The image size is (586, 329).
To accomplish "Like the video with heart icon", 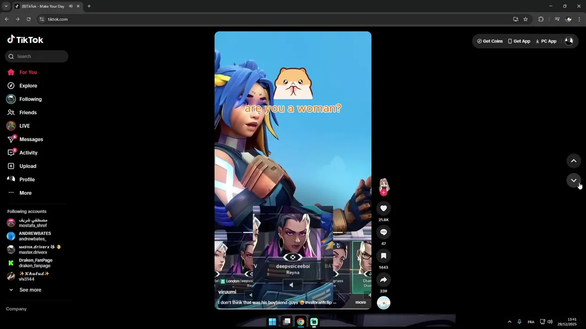I will point(384,208).
